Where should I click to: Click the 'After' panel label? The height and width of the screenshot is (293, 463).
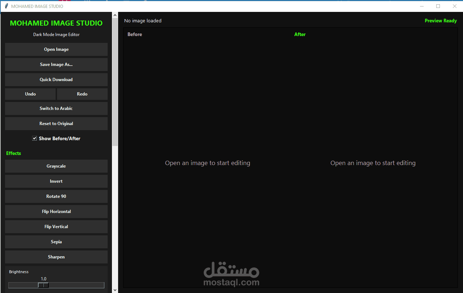[x=300, y=35]
